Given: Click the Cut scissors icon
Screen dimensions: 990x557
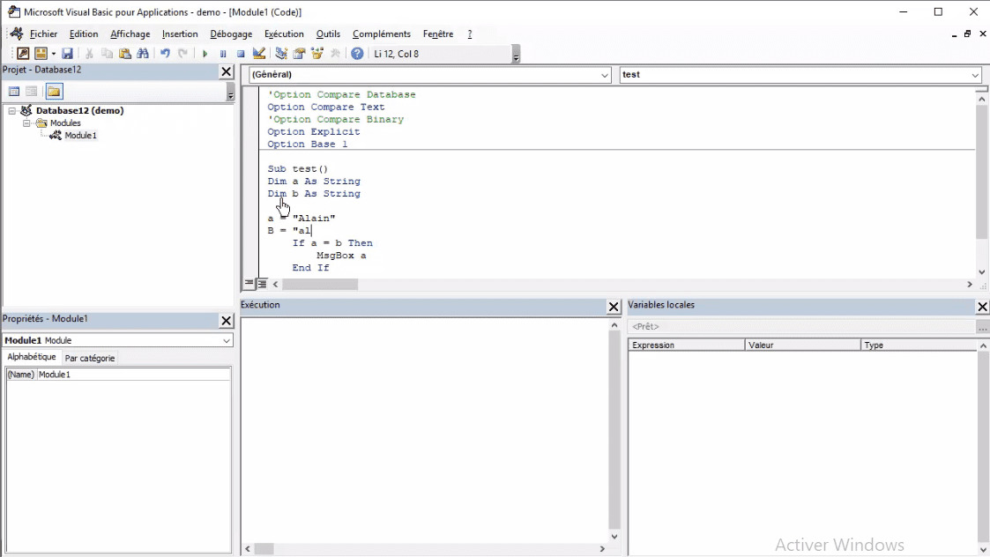Looking at the screenshot, I should point(89,54).
